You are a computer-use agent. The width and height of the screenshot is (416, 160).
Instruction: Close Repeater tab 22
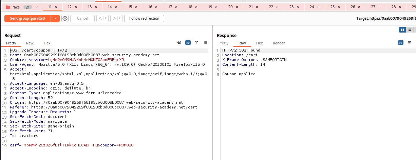click(x=277, y=7)
